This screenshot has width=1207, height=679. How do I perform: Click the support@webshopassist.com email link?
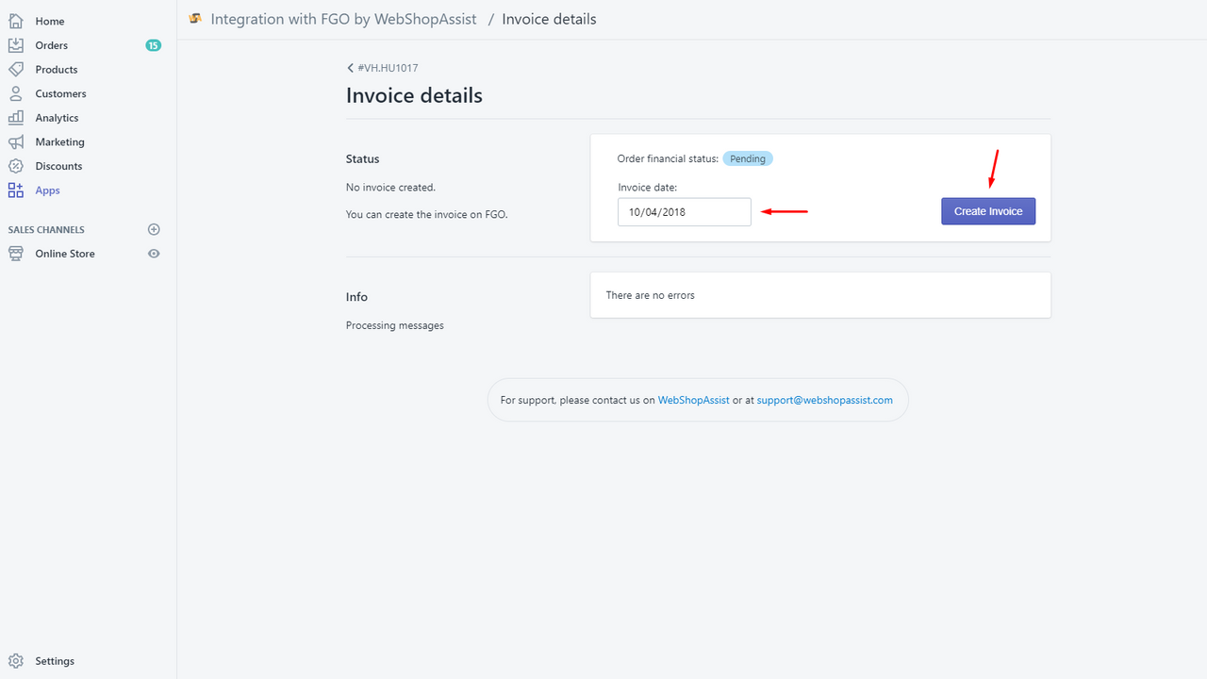tap(824, 400)
